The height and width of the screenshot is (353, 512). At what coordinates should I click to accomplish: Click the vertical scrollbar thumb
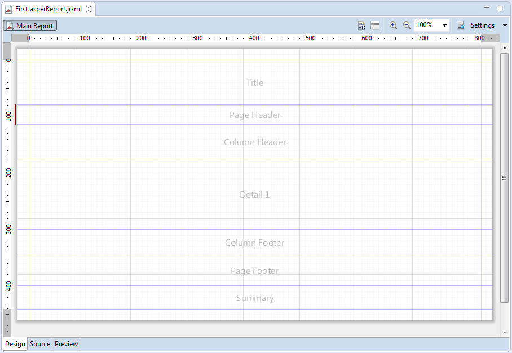tap(505, 178)
